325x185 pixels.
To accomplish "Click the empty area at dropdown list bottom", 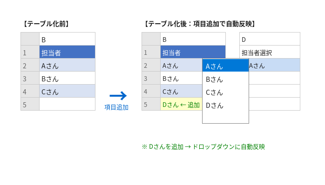I will 225,117.
